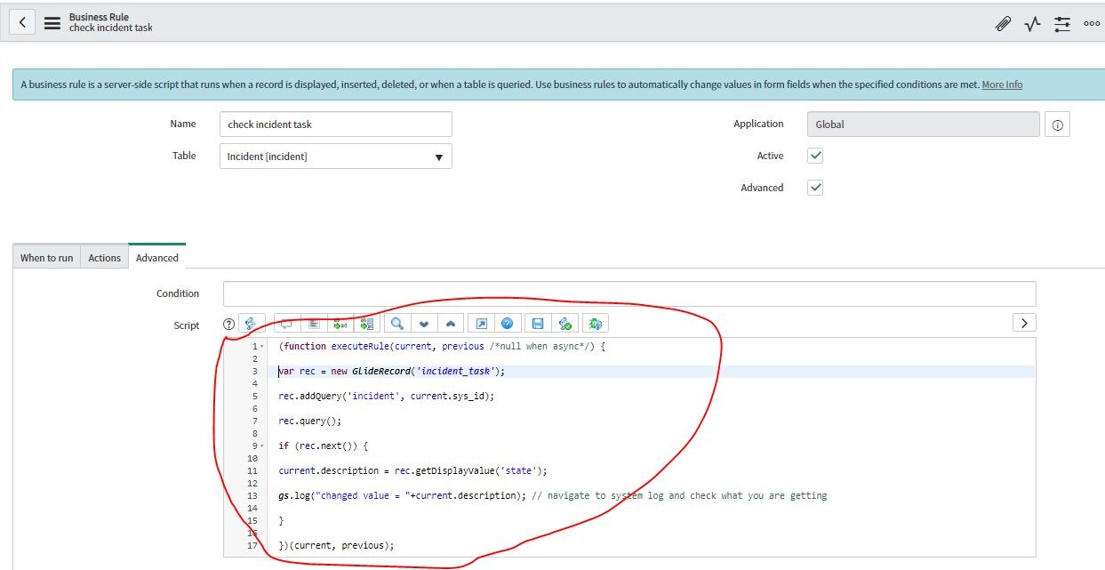This screenshot has width=1105, height=570.
Task: Click code line with rec.addQuery
Action: pyautogui.click(x=386, y=397)
